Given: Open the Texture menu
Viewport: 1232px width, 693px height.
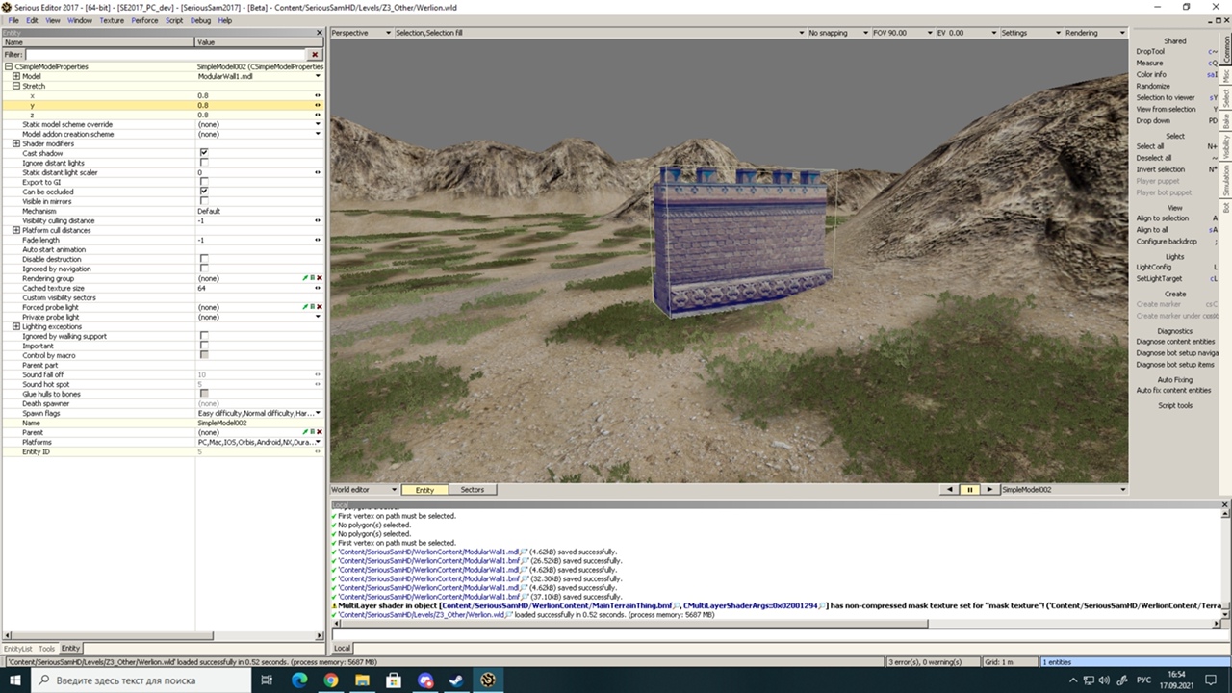Looking at the screenshot, I should coord(112,20).
